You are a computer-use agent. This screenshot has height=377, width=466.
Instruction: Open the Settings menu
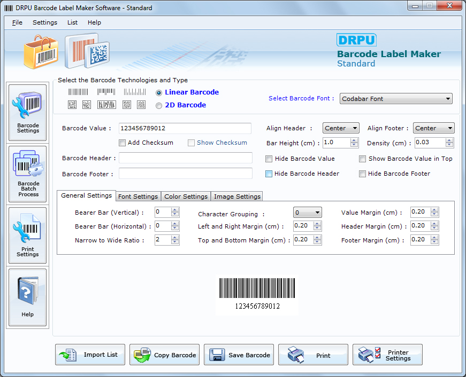pyautogui.click(x=44, y=22)
